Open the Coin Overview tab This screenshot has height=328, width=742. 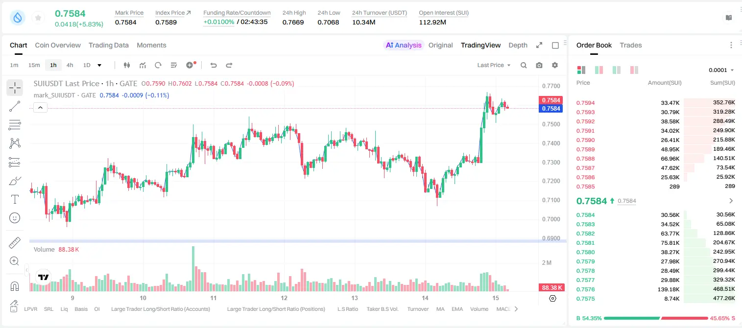coord(58,45)
